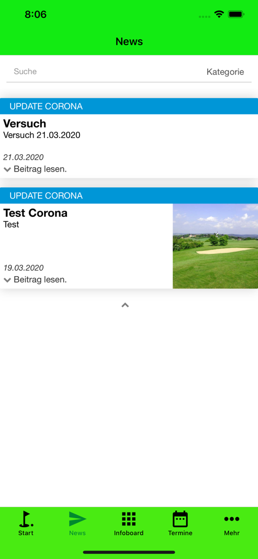Tap the golf flag Start icon
Screen dimensions: 258x559
(x=26, y=519)
